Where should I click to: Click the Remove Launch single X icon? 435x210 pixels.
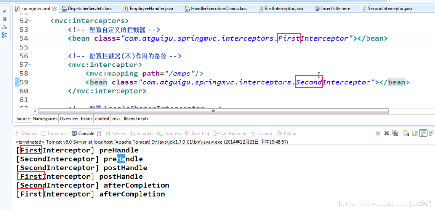click(386, 133)
